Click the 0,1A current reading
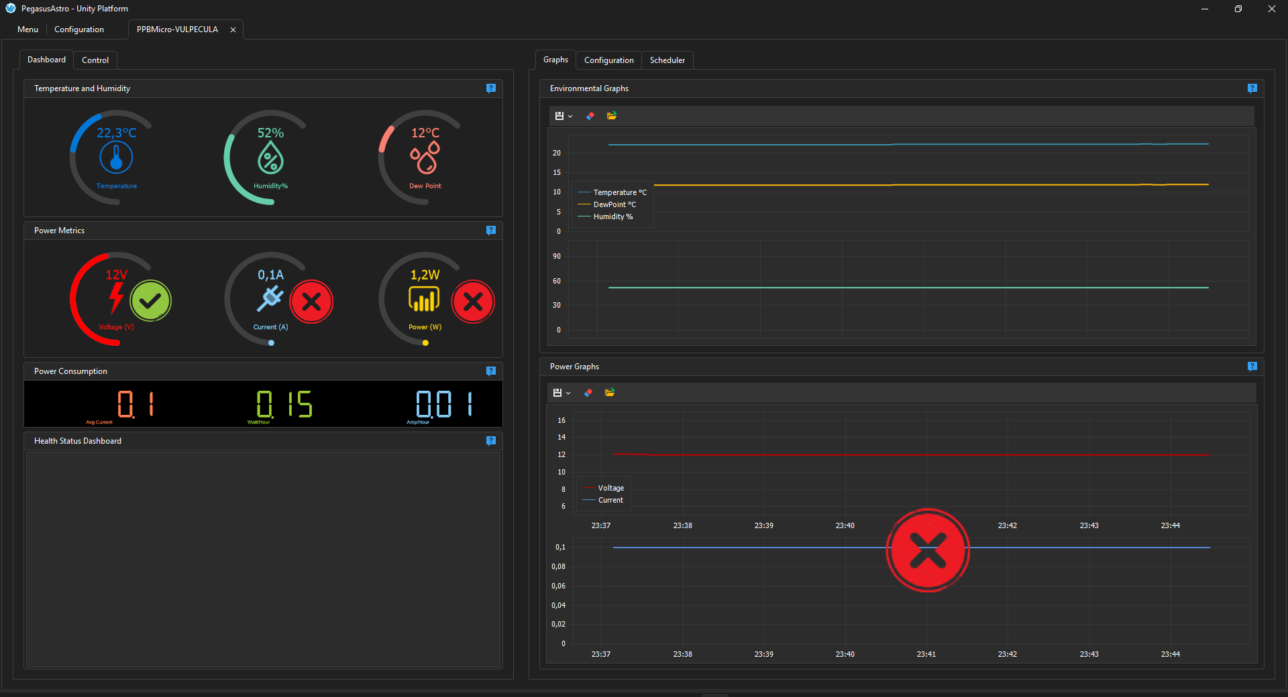The image size is (1288, 697). [270, 275]
